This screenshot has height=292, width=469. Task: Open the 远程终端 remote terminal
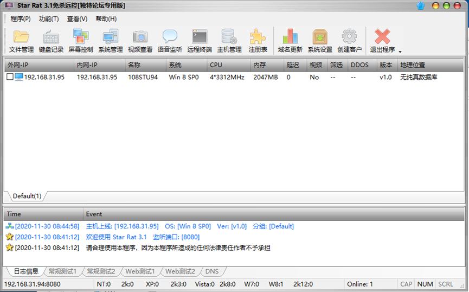[x=200, y=41]
